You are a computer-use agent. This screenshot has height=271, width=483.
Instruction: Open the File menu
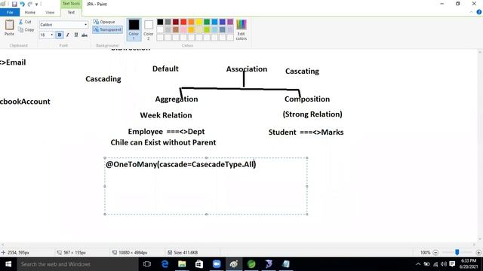(10, 12)
